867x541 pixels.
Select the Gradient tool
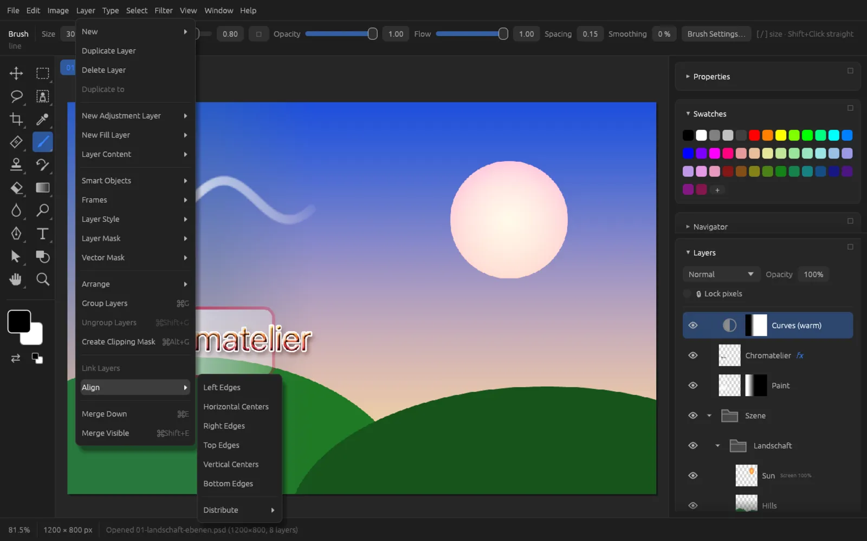43,188
